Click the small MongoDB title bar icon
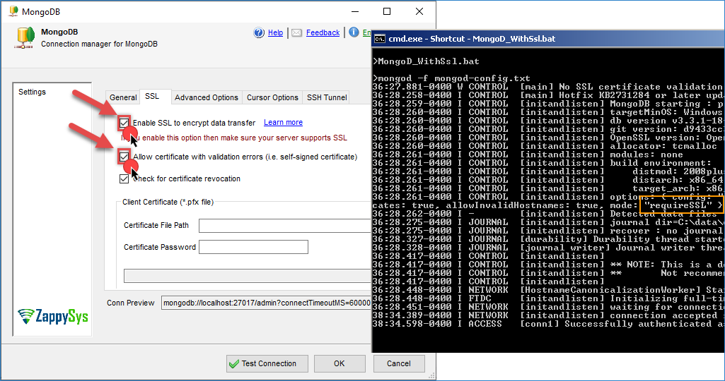 pos(12,11)
